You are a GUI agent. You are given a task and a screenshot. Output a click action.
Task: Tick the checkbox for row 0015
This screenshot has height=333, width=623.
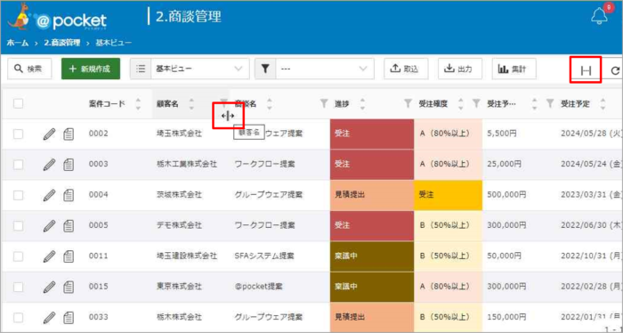(19, 287)
